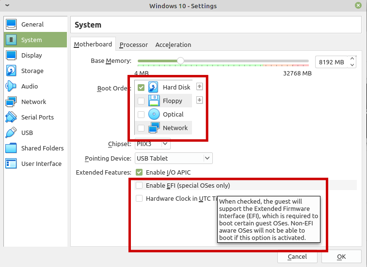Open User Interface settings category
The height and width of the screenshot is (267, 367).
pos(35,163)
